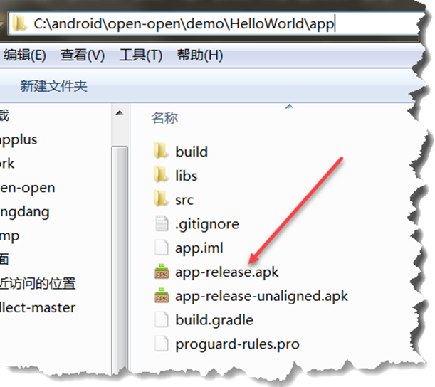Select the proguard-rules.pro file name

tap(238, 344)
